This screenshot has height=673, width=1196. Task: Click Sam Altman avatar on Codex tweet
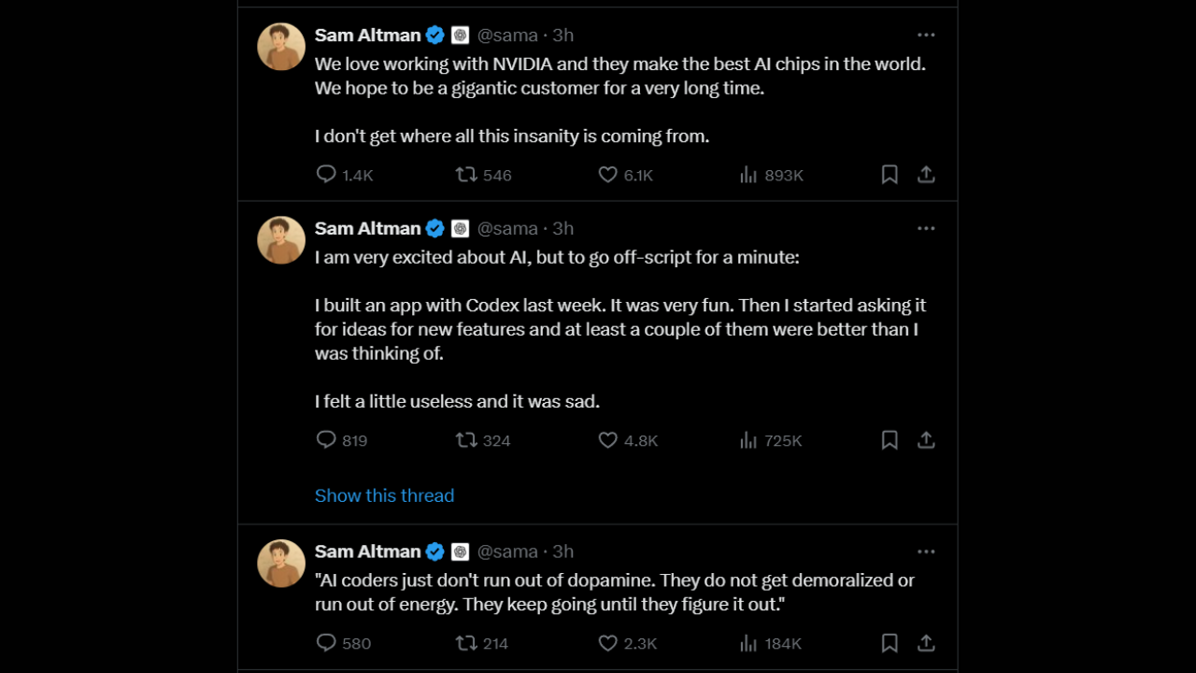click(x=281, y=240)
